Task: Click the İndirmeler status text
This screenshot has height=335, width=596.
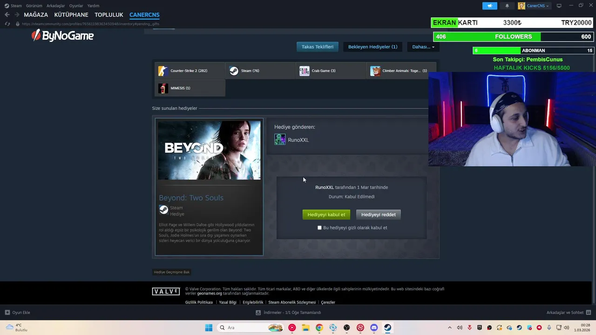Action: (x=292, y=313)
